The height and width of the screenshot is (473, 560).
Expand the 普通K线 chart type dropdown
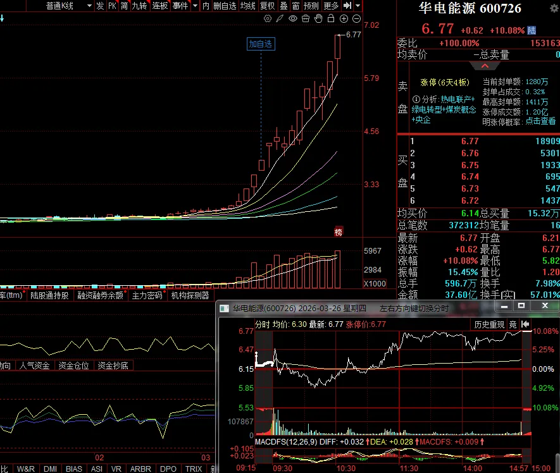[x=89, y=6]
